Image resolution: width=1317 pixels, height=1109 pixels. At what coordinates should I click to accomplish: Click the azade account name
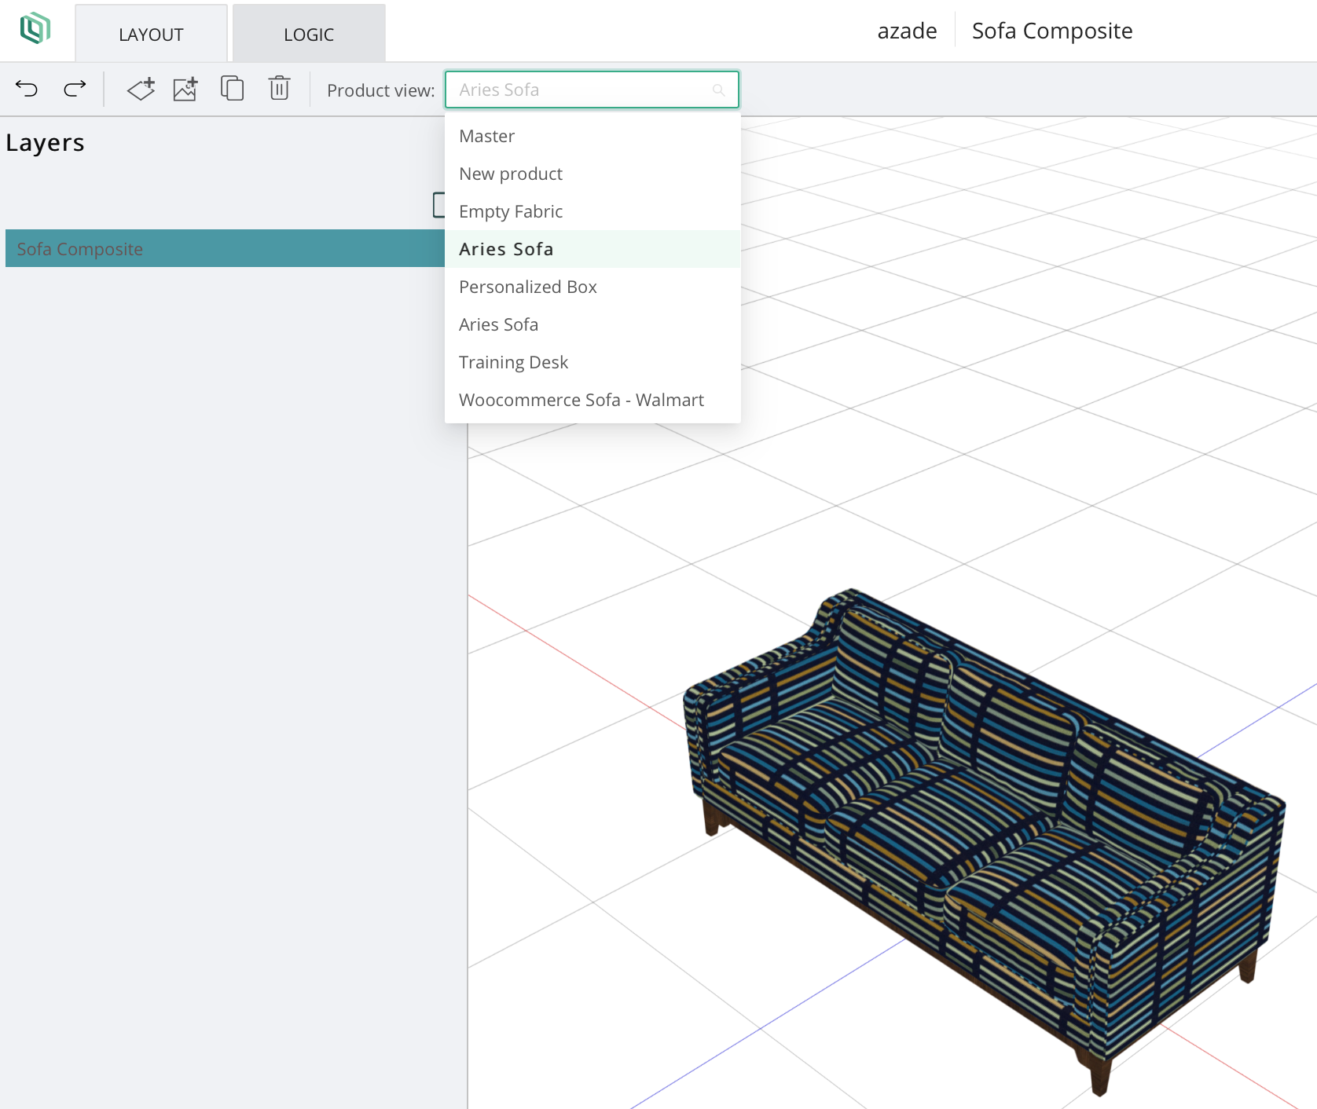907,31
